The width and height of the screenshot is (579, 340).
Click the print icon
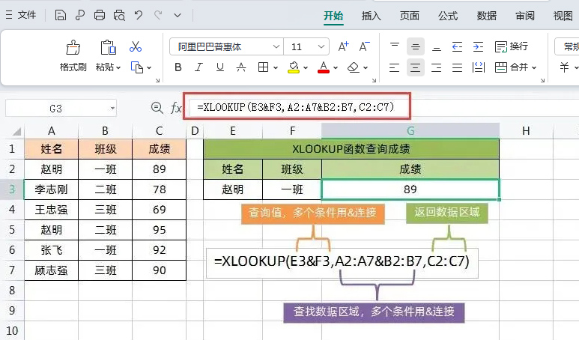click(x=100, y=15)
